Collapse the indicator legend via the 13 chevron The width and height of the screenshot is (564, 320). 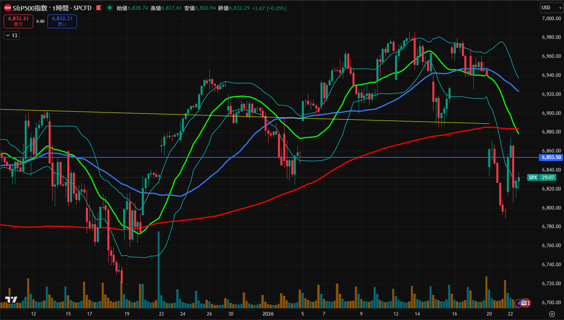(11, 35)
